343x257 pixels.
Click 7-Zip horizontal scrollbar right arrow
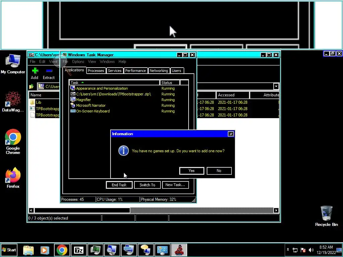click(276, 210)
